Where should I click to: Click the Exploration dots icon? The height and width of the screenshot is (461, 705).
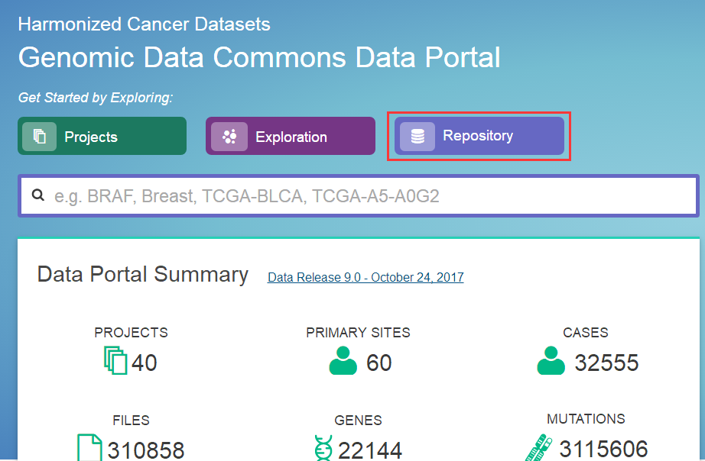(x=229, y=137)
